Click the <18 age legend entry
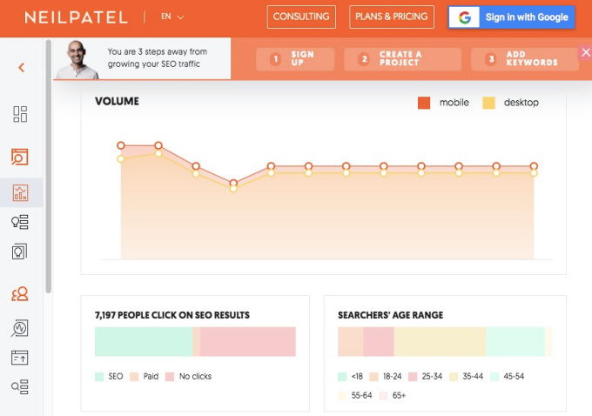Screen dimensions: 592x416 click(350, 376)
